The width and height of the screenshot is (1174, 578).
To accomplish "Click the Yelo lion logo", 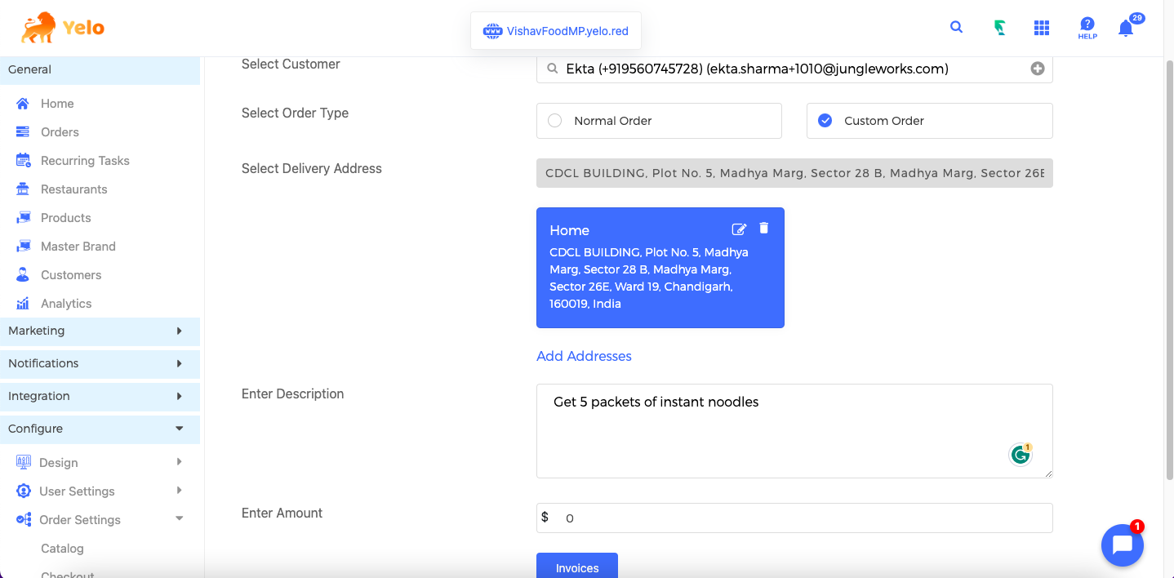I will (x=62, y=29).
